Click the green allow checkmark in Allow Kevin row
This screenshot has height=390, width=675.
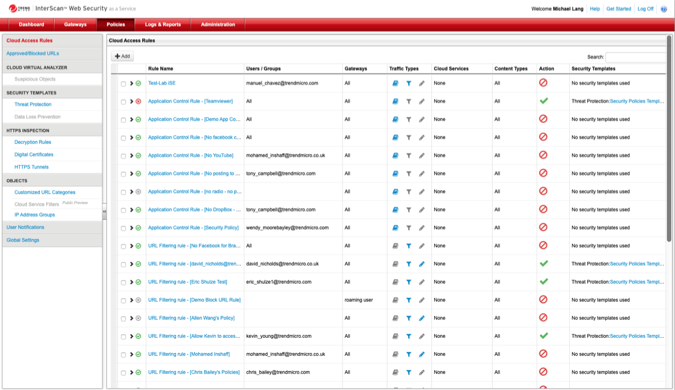click(543, 335)
